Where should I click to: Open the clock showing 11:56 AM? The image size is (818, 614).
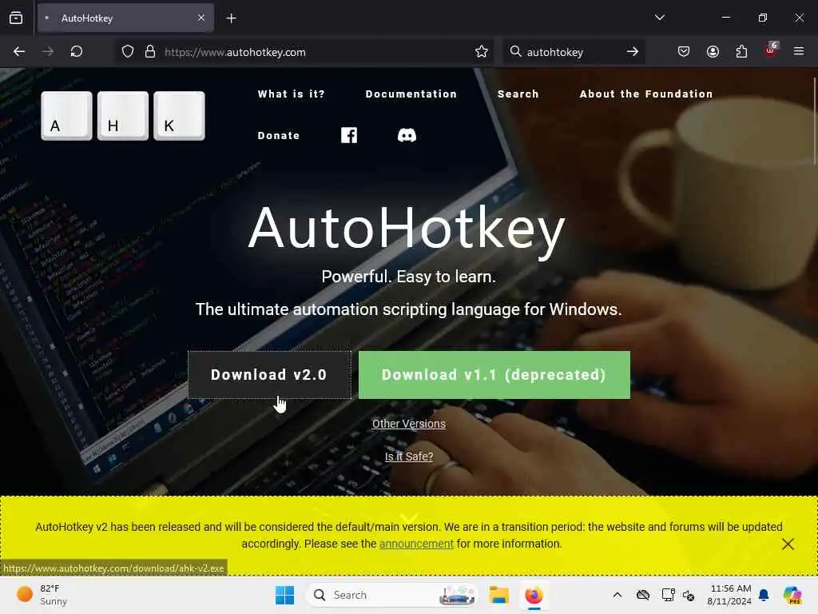coord(729,595)
